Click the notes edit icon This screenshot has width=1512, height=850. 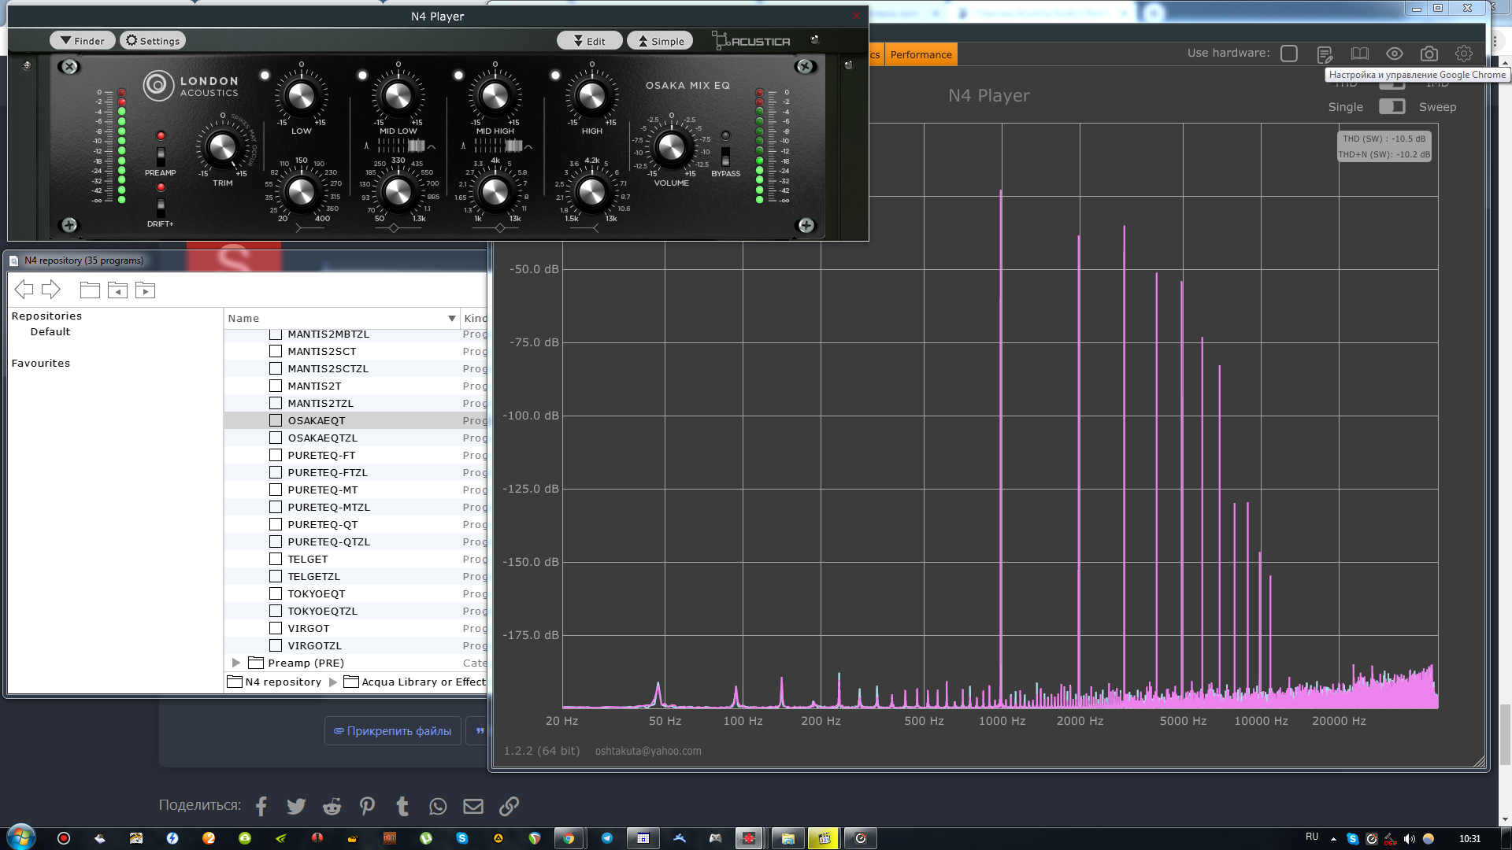[x=1325, y=54]
